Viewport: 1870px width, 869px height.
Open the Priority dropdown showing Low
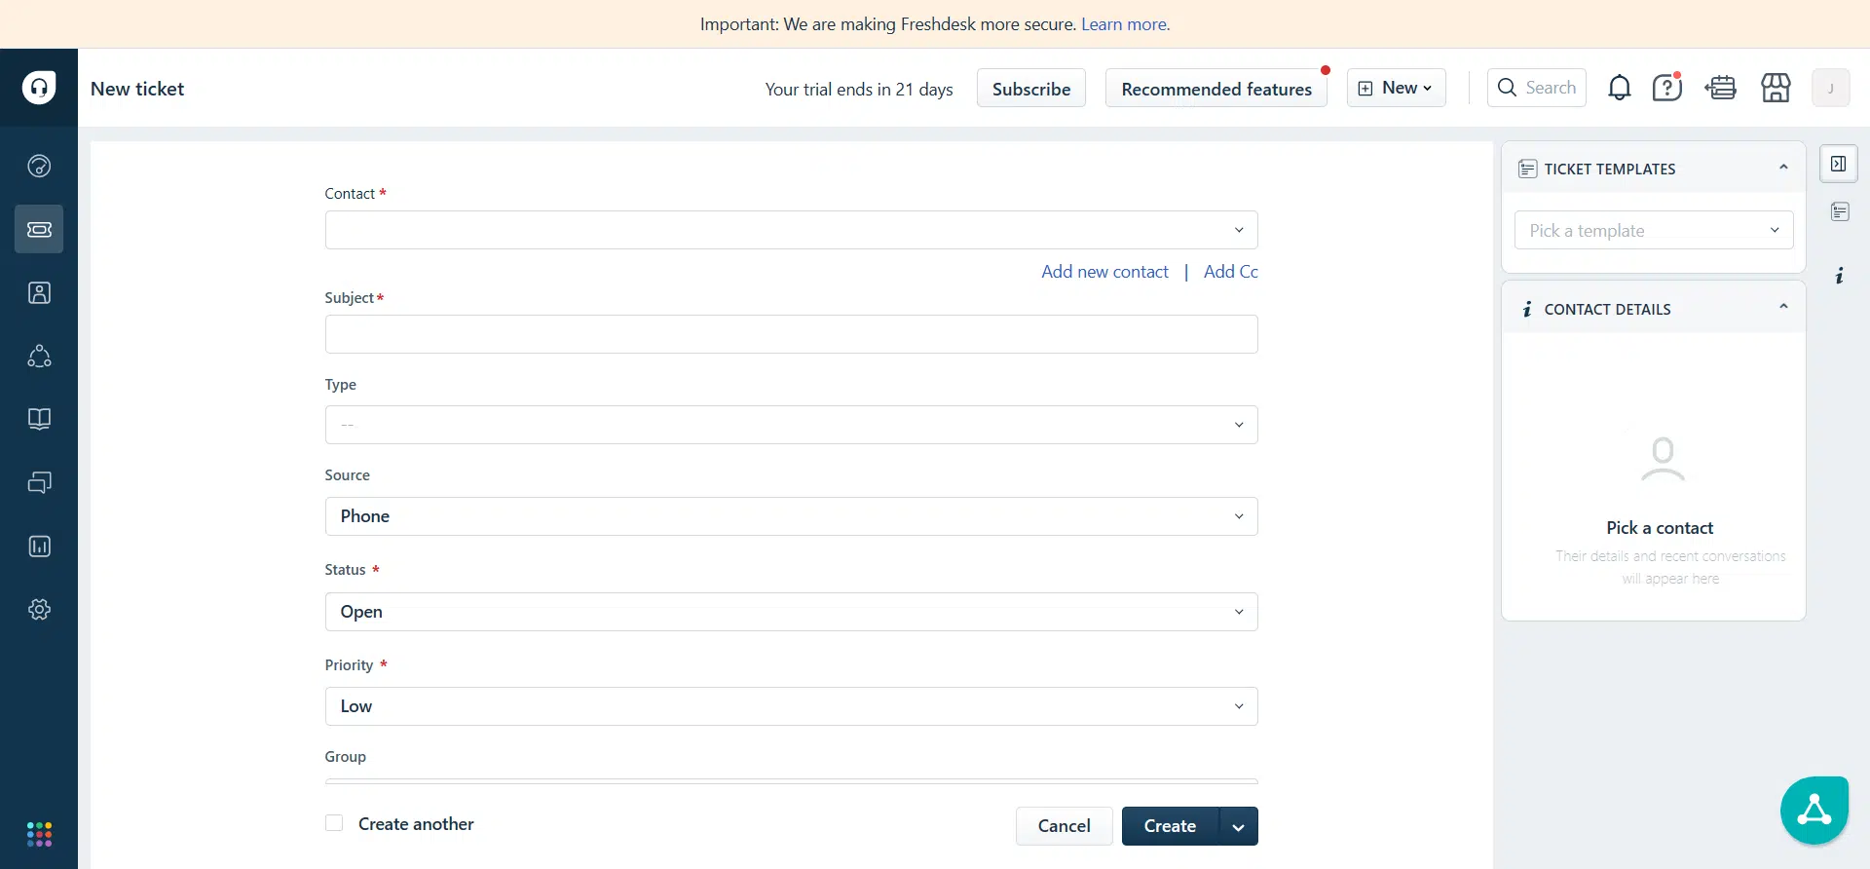click(x=791, y=706)
